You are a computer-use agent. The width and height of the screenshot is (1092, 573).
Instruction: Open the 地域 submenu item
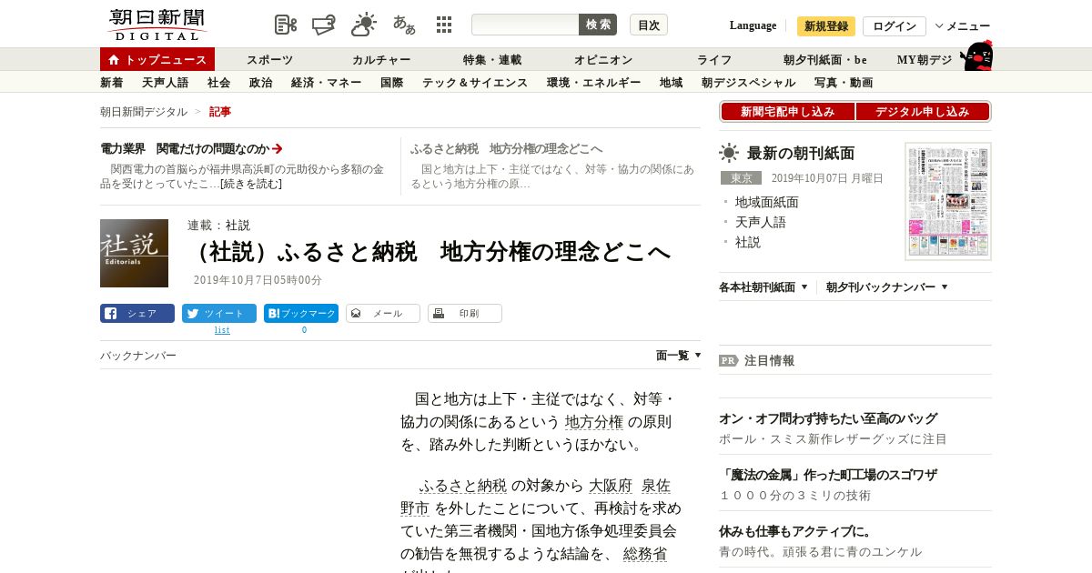671,83
